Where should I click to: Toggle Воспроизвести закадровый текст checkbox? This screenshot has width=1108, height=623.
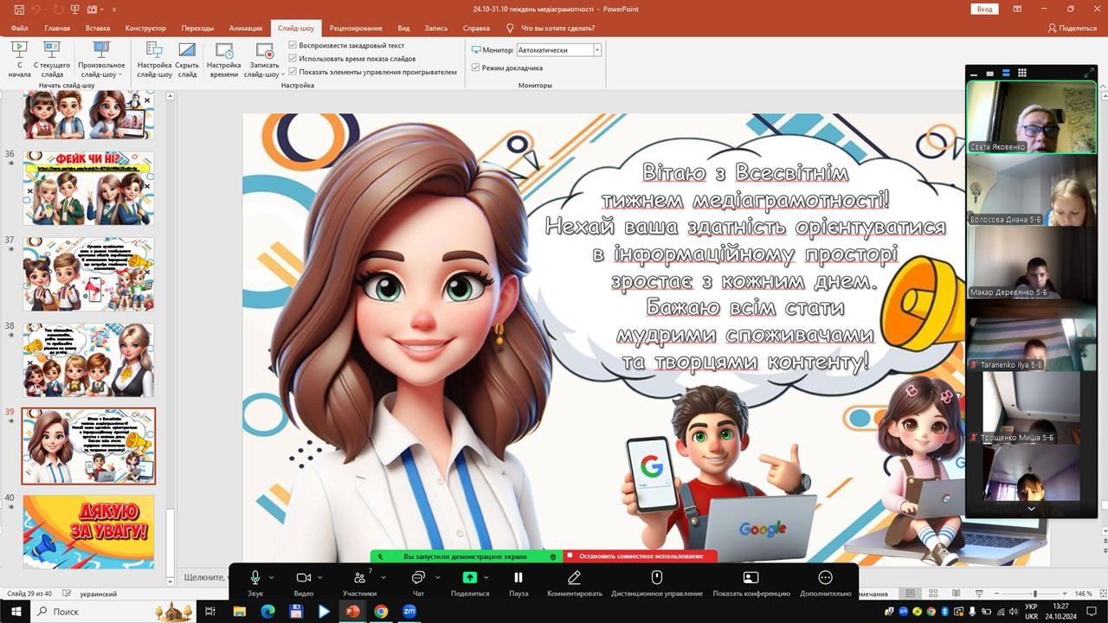(x=293, y=45)
